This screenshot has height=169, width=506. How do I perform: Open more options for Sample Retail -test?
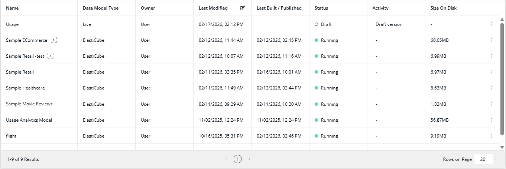tap(491, 56)
